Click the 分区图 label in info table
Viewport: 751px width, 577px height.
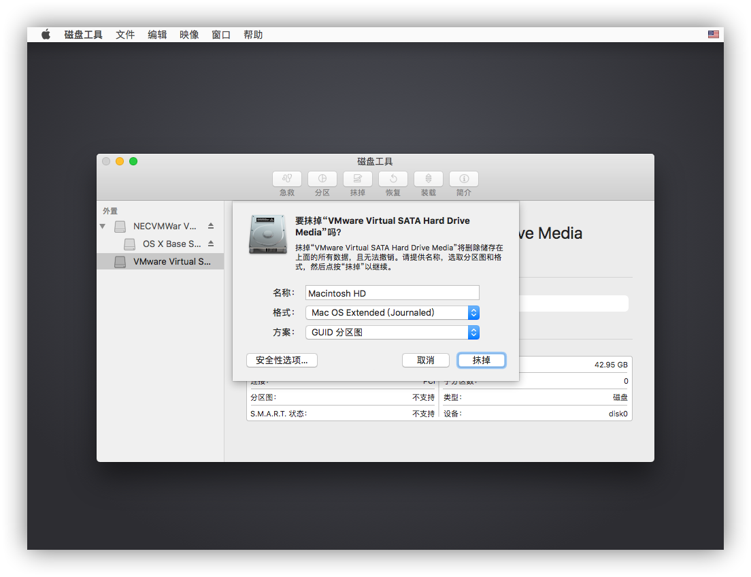pyautogui.click(x=263, y=397)
